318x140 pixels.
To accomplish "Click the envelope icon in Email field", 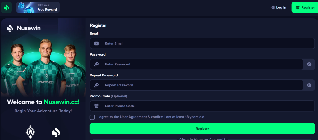I will [x=97, y=43].
